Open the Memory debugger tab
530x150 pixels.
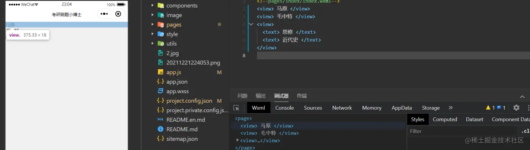click(x=372, y=108)
